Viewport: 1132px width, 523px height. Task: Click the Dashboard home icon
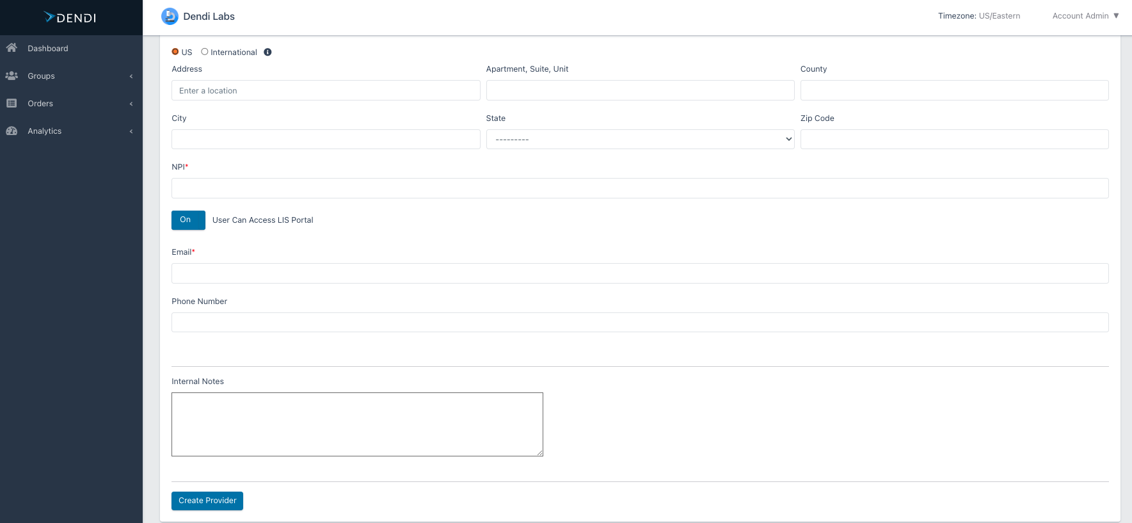pos(12,48)
